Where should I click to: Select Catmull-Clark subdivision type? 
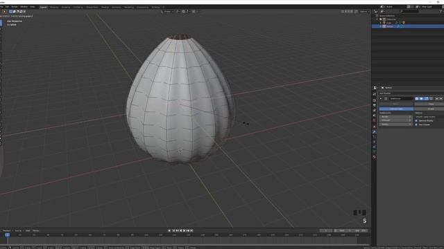pos(396,109)
